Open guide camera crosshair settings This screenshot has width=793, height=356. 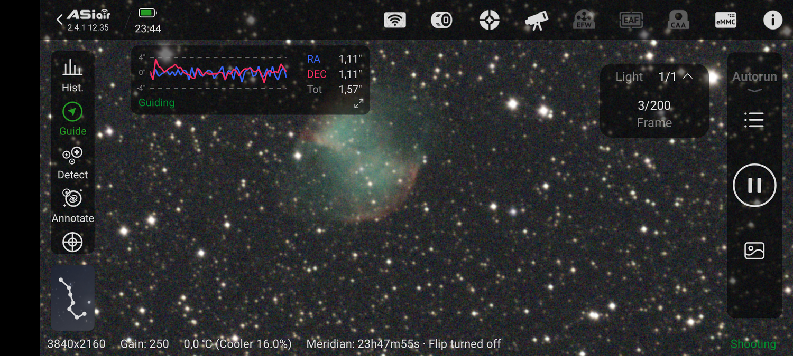click(489, 21)
